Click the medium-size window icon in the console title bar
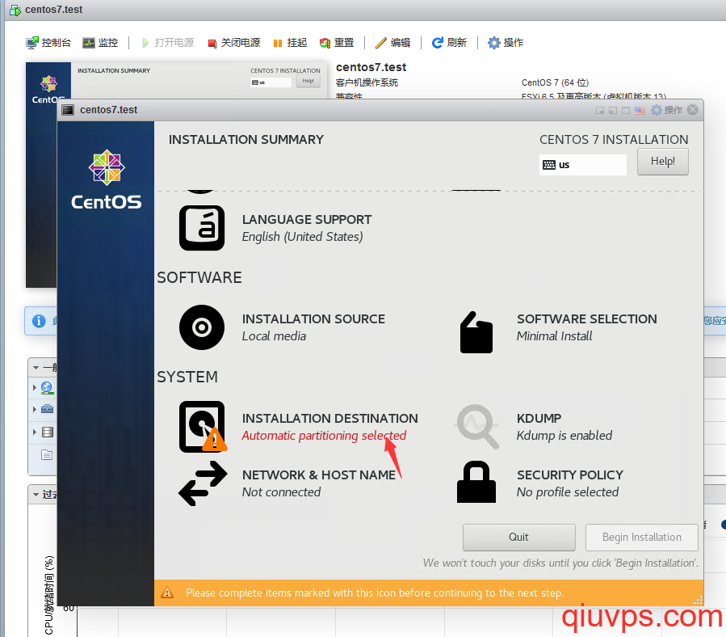The width and height of the screenshot is (726, 637). click(613, 110)
